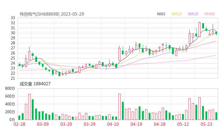The image size is (221, 131).
Task: Click the stock title 伟创电气[SH688698] 2023-05-29
Action: click(x=52, y=14)
